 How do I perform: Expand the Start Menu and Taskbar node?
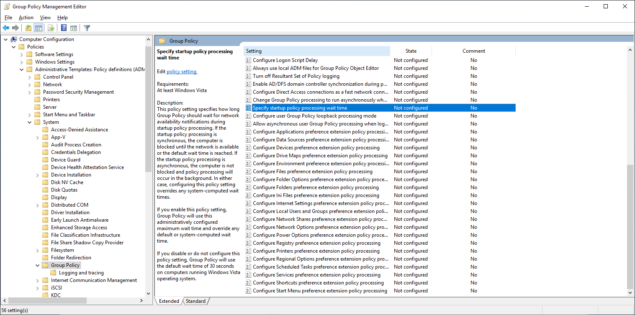pyautogui.click(x=30, y=115)
